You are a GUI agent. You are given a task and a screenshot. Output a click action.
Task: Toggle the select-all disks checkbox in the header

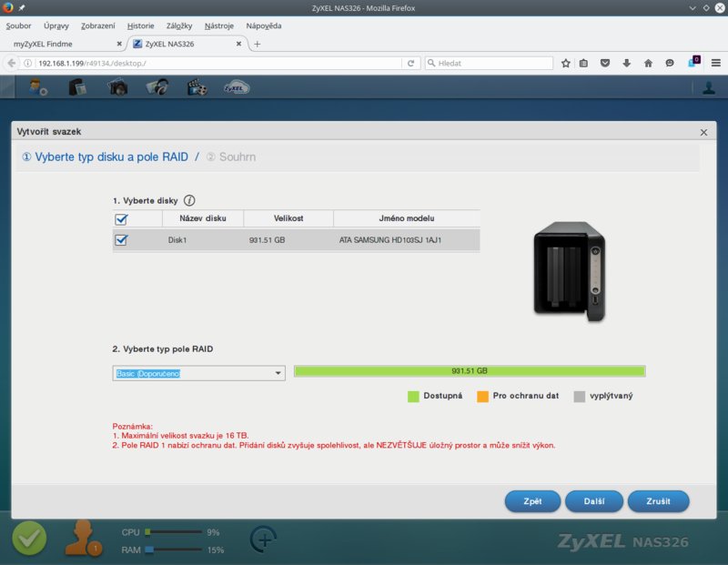(121, 219)
